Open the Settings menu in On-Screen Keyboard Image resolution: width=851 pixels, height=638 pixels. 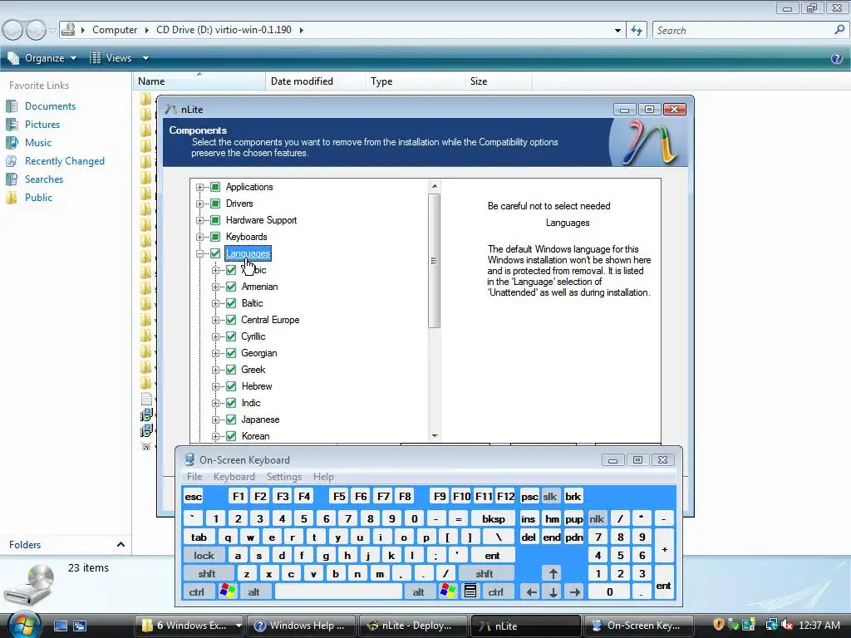click(x=284, y=476)
